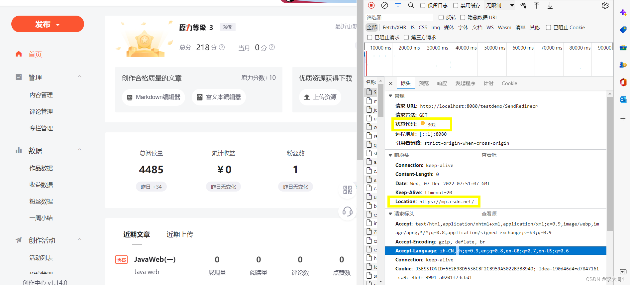Click the help icon next to 当月
Viewport: 630px width, 285px height.
coord(272,47)
